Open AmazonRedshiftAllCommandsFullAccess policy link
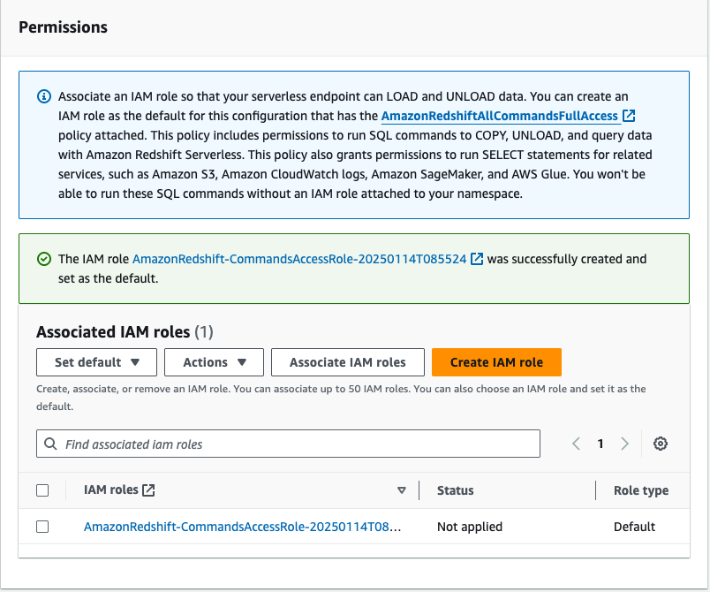Image resolution: width=710 pixels, height=592 pixels. pyautogui.click(x=499, y=116)
